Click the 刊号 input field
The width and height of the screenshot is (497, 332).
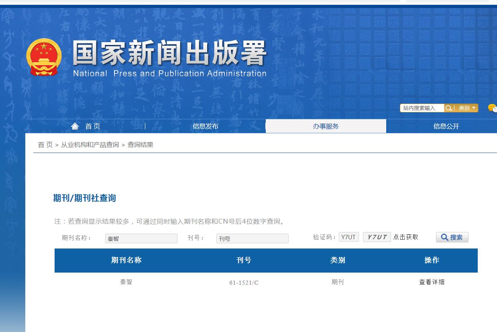click(x=252, y=238)
